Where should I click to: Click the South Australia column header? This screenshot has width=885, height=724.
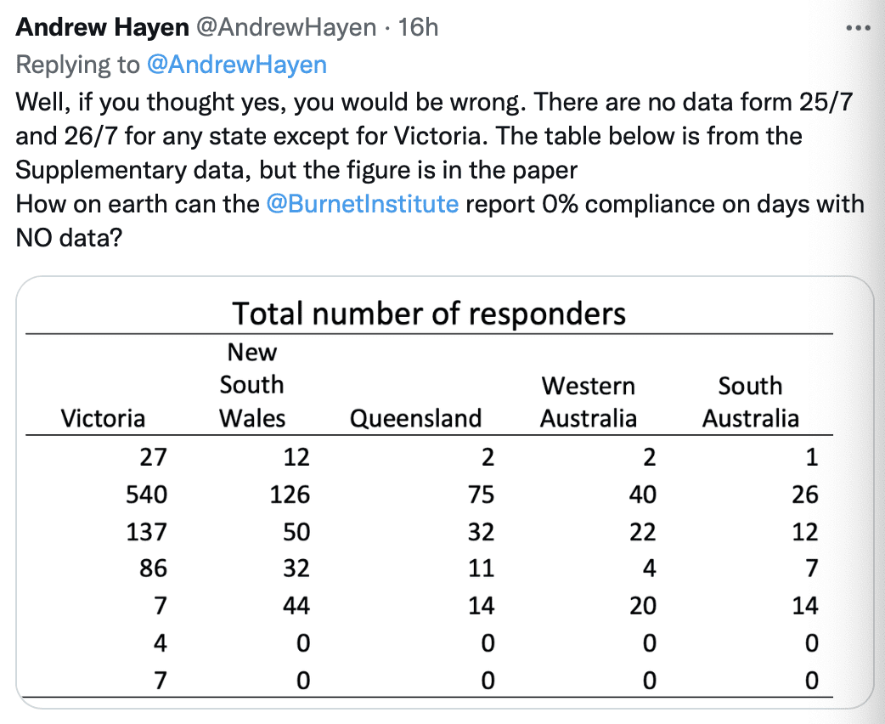pyautogui.click(x=751, y=402)
